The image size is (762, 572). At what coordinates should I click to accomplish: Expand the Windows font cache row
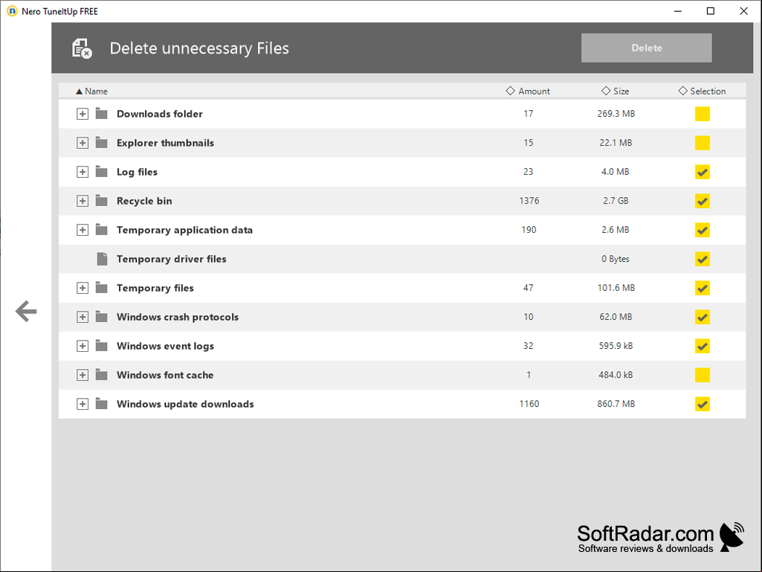(x=83, y=375)
